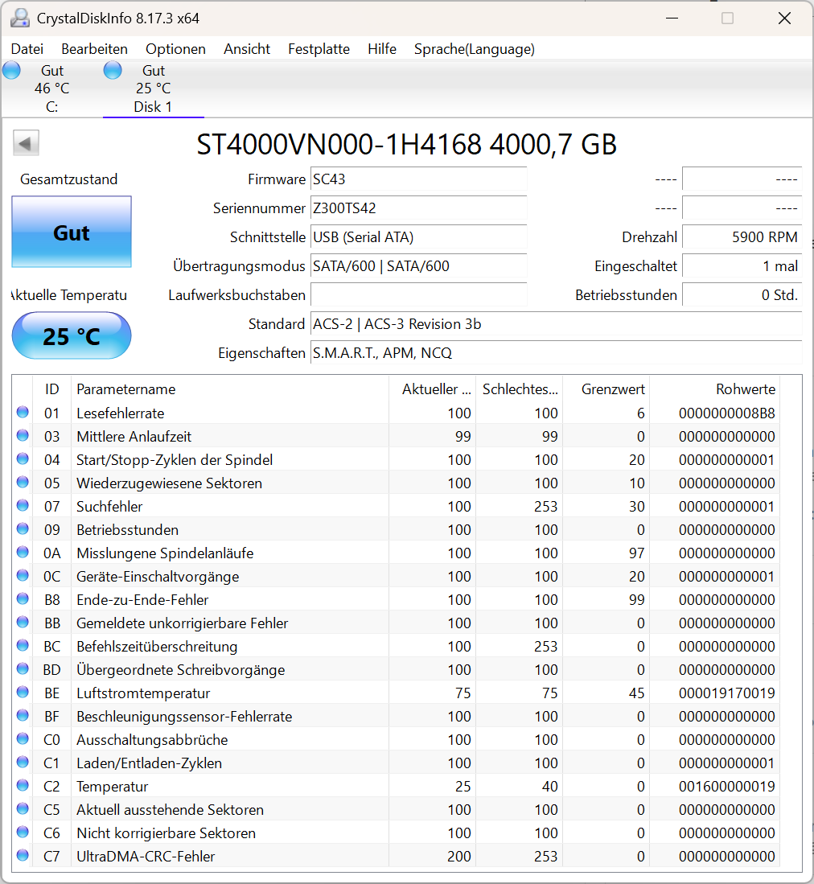The height and width of the screenshot is (884, 814).
Task: Click status orb of Wiederzugewiesene Sektoren row
Action: tap(23, 482)
